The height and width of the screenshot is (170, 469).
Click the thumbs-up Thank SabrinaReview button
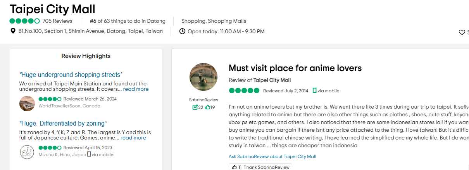[x=260, y=167]
